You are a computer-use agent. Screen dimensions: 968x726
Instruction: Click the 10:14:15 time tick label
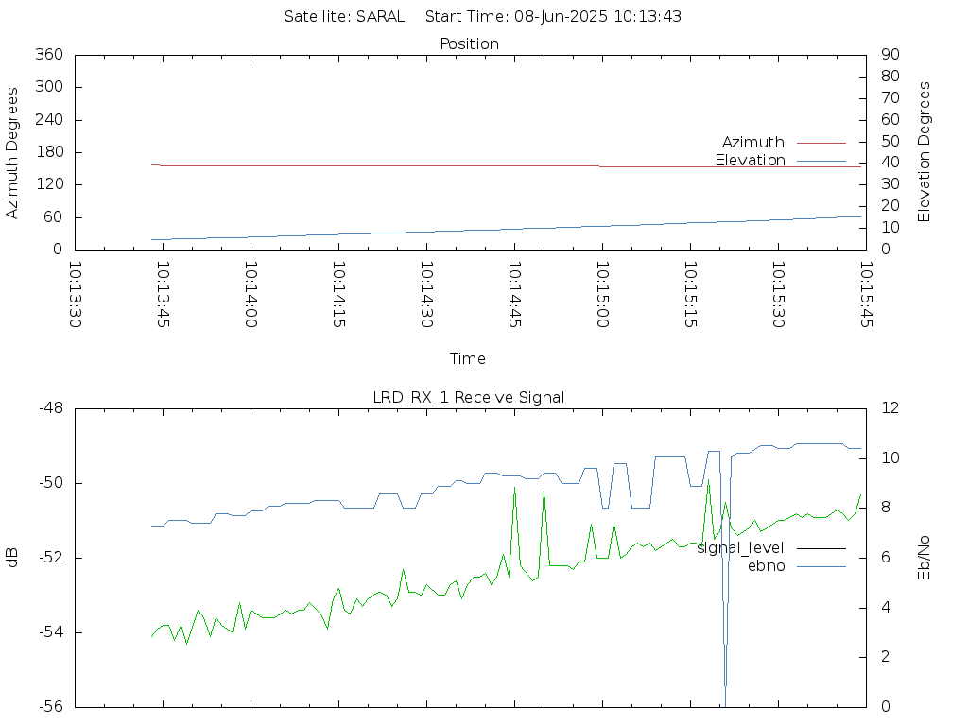tap(339, 295)
